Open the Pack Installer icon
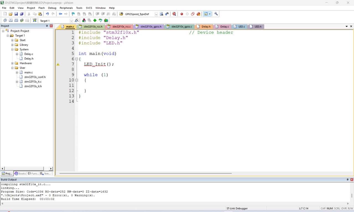The width and height of the screenshot is (354, 212). pyautogui.click(x=106, y=20)
